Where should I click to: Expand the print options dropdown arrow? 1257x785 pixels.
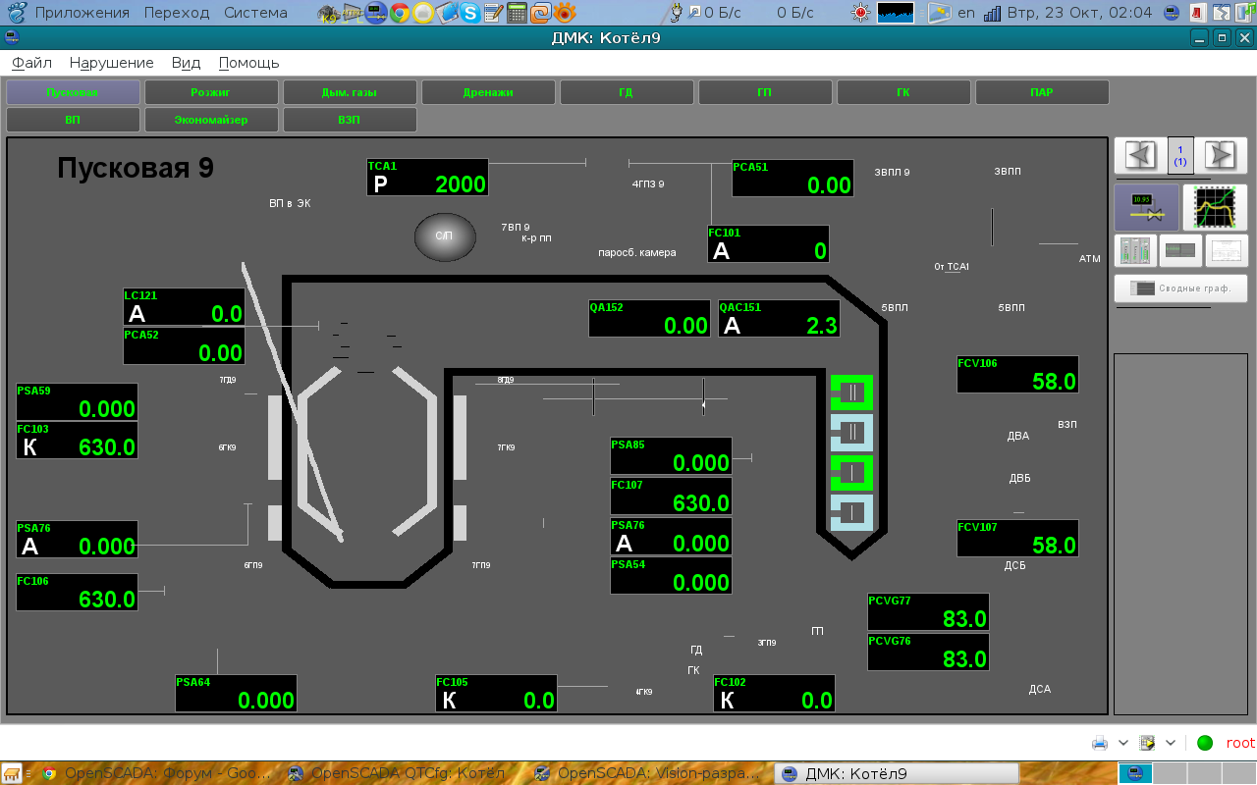(1123, 743)
